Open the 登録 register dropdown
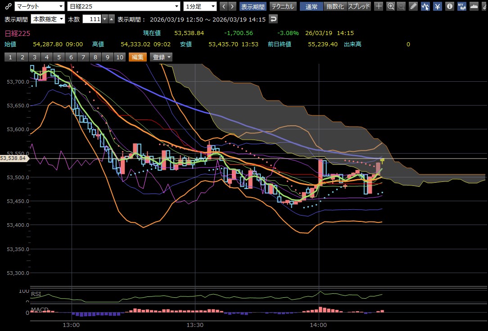The image size is (488, 331). (162, 57)
